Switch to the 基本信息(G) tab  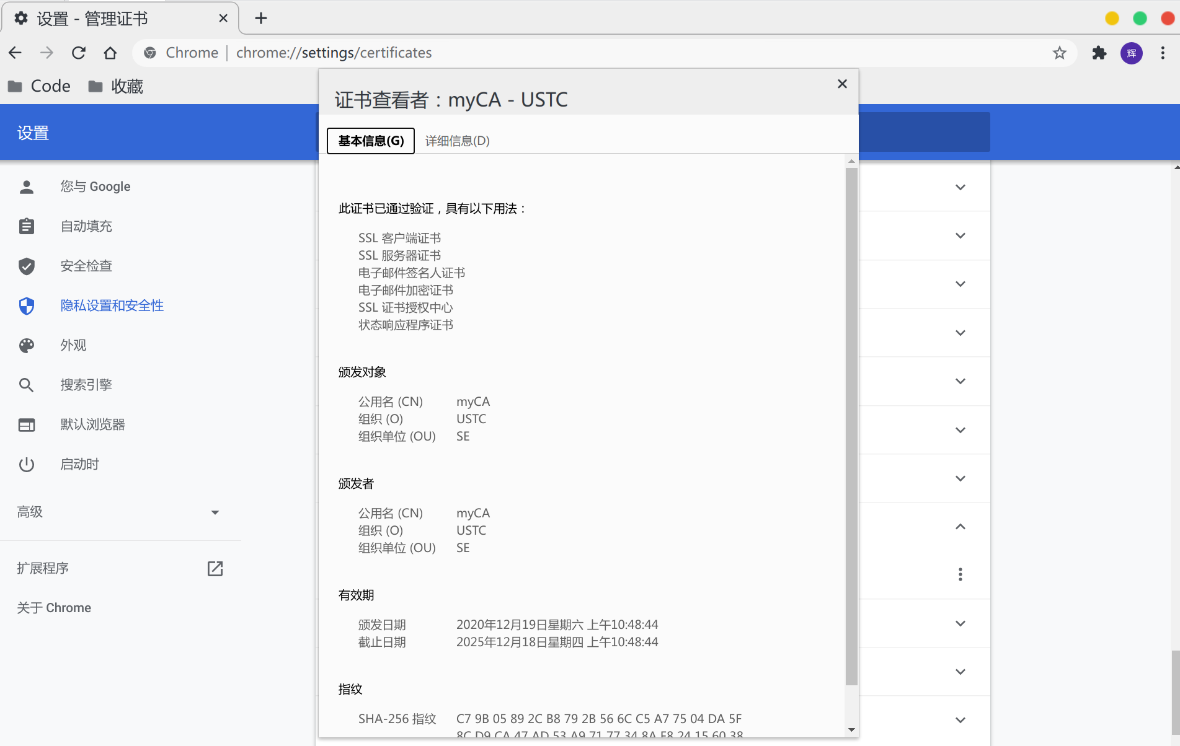tap(371, 141)
